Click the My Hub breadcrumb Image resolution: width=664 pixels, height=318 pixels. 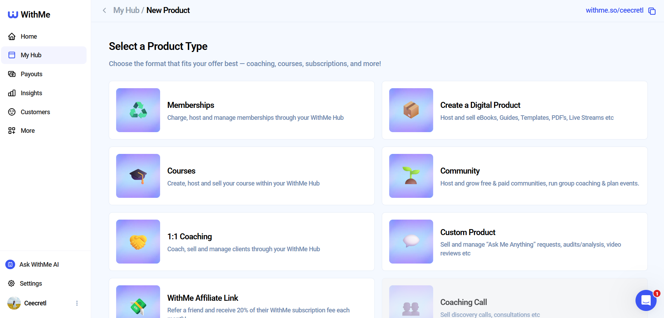click(x=126, y=10)
